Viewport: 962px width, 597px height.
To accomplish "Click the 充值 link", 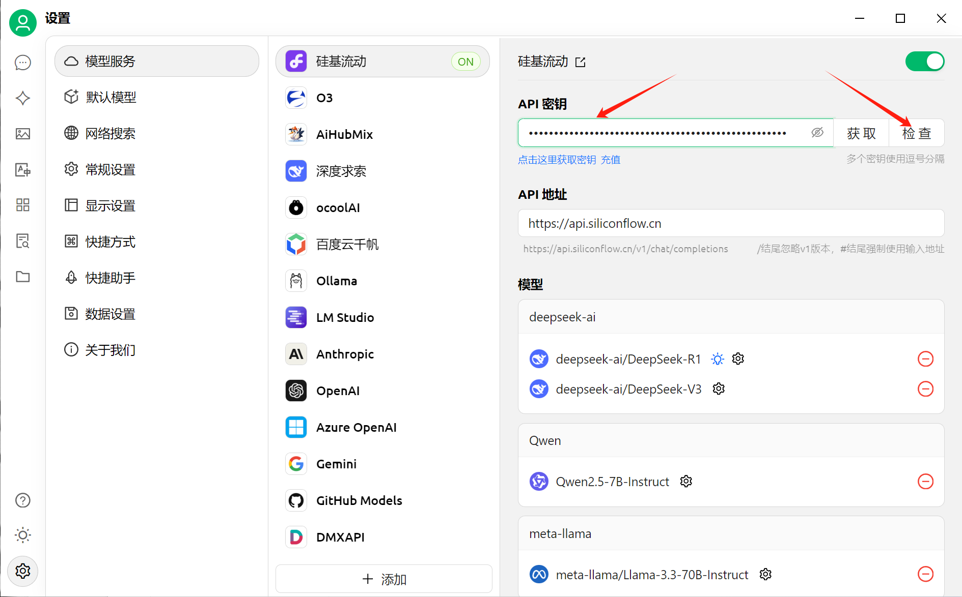I will pos(611,160).
